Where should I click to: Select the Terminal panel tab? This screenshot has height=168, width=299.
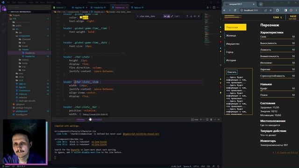tap(81, 119)
